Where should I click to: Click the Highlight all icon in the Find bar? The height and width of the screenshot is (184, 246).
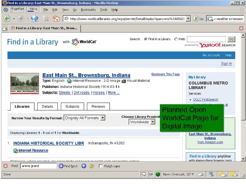[x=92, y=166]
